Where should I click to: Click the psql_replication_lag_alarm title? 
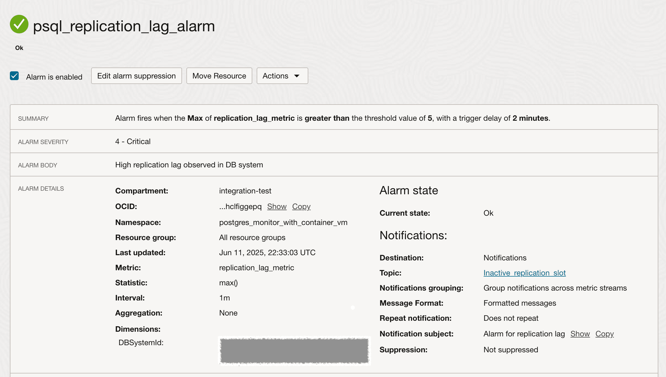pos(124,26)
